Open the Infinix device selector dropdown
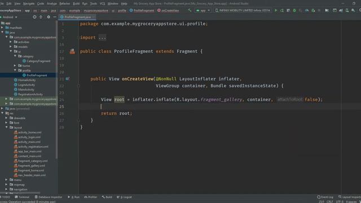The height and width of the screenshot is (203, 361). point(243,10)
